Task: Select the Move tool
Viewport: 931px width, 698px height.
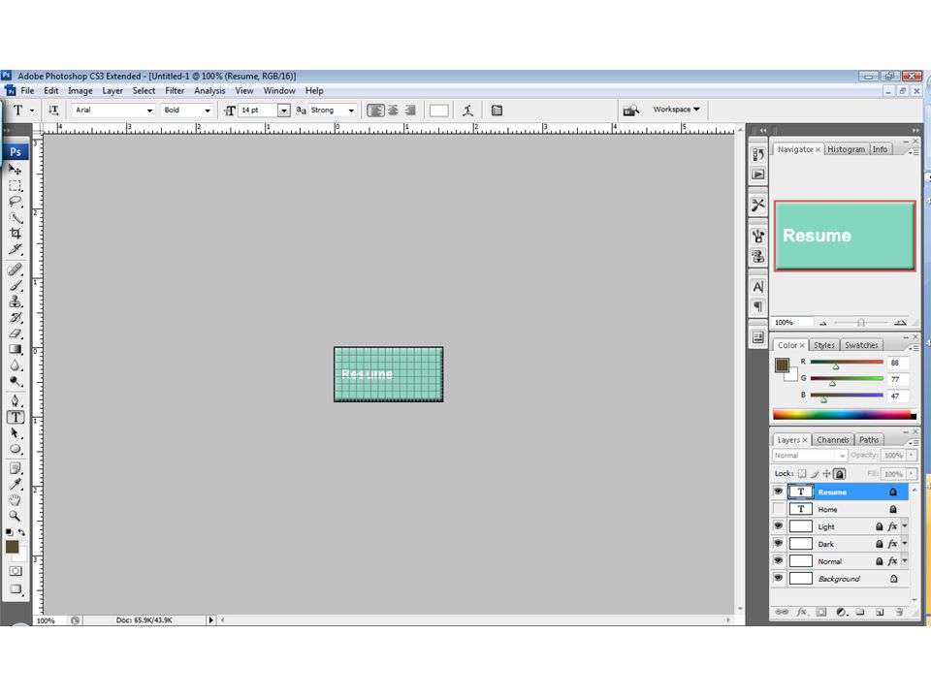Action: pyautogui.click(x=15, y=170)
